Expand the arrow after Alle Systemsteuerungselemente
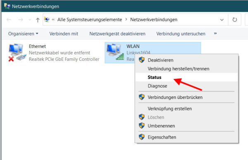This screenshot has height=160, width=248. (126, 19)
